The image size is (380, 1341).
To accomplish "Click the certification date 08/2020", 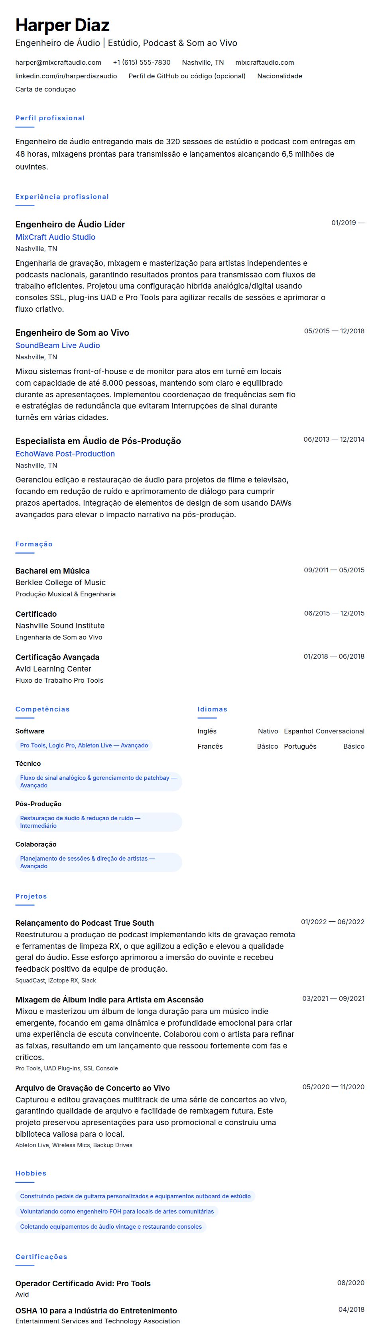I will pyautogui.click(x=351, y=1283).
